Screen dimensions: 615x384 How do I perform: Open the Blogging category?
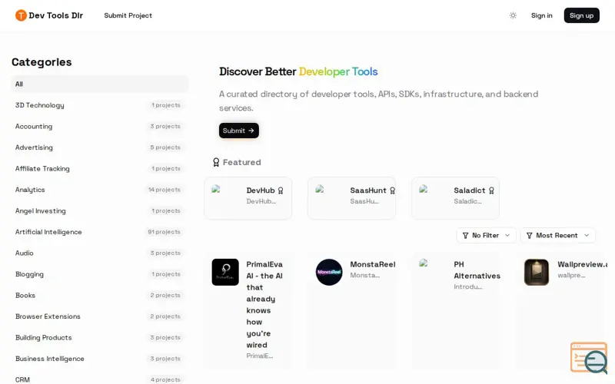click(100, 274)
